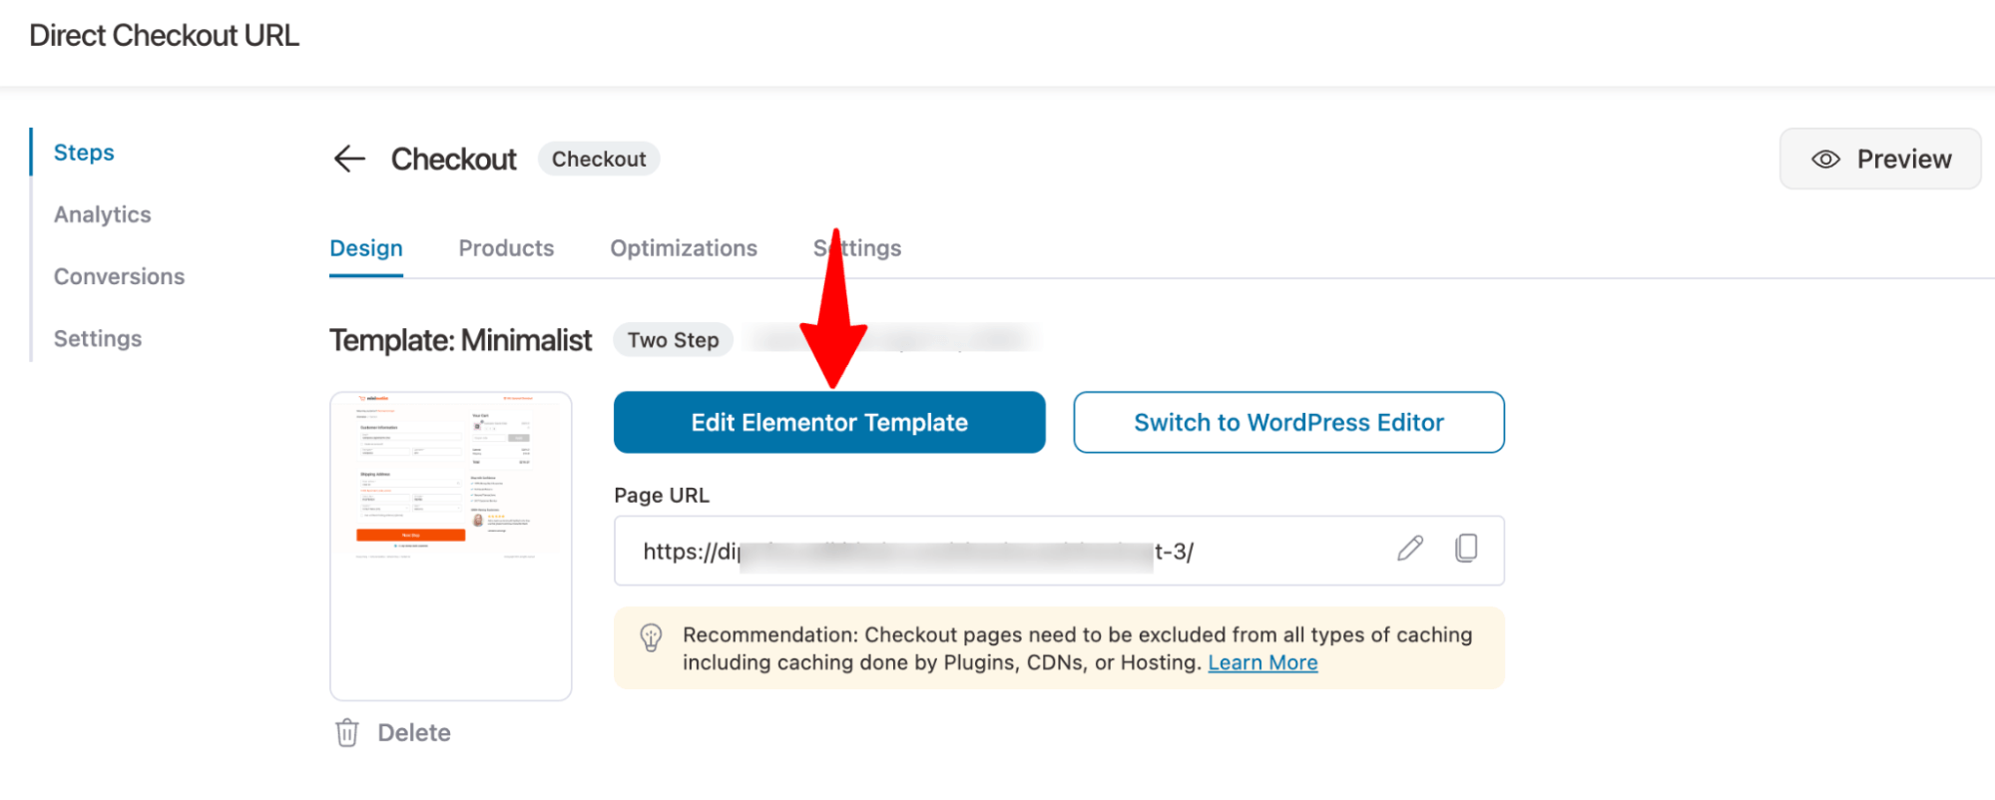Click Switch to WordPress Editor button

click(x=1288, y=422)
